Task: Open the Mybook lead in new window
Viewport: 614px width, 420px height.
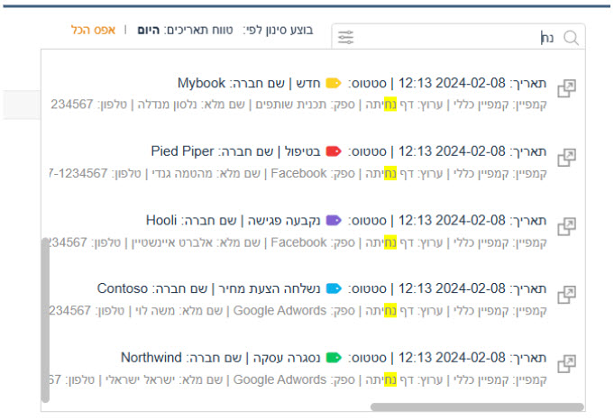Action: click(x=567, y=88)
